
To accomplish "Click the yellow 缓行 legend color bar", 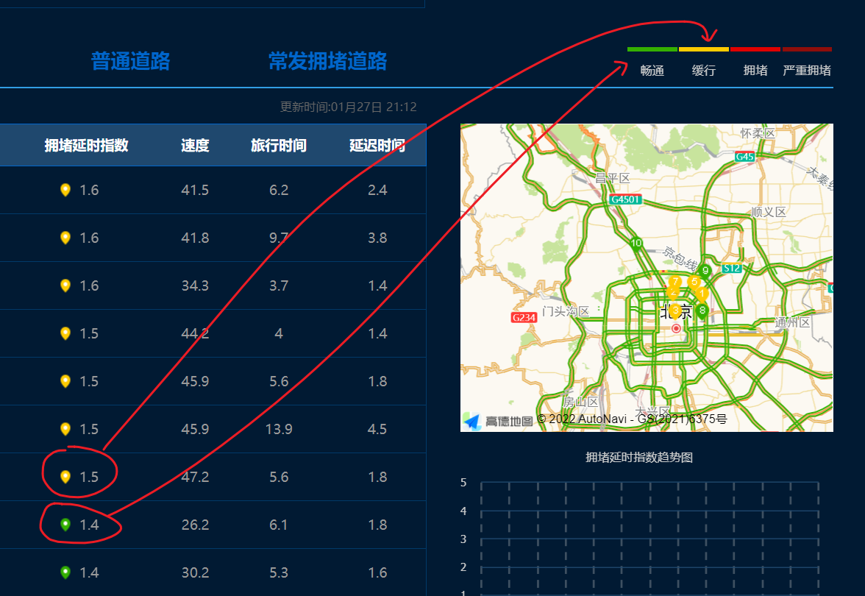I will pyautogui.click(x=703, y=49).
